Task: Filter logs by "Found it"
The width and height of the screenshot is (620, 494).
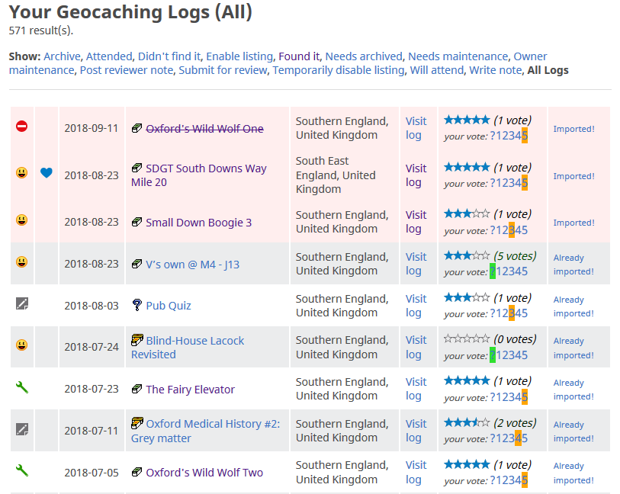Action: coord(299,56)
